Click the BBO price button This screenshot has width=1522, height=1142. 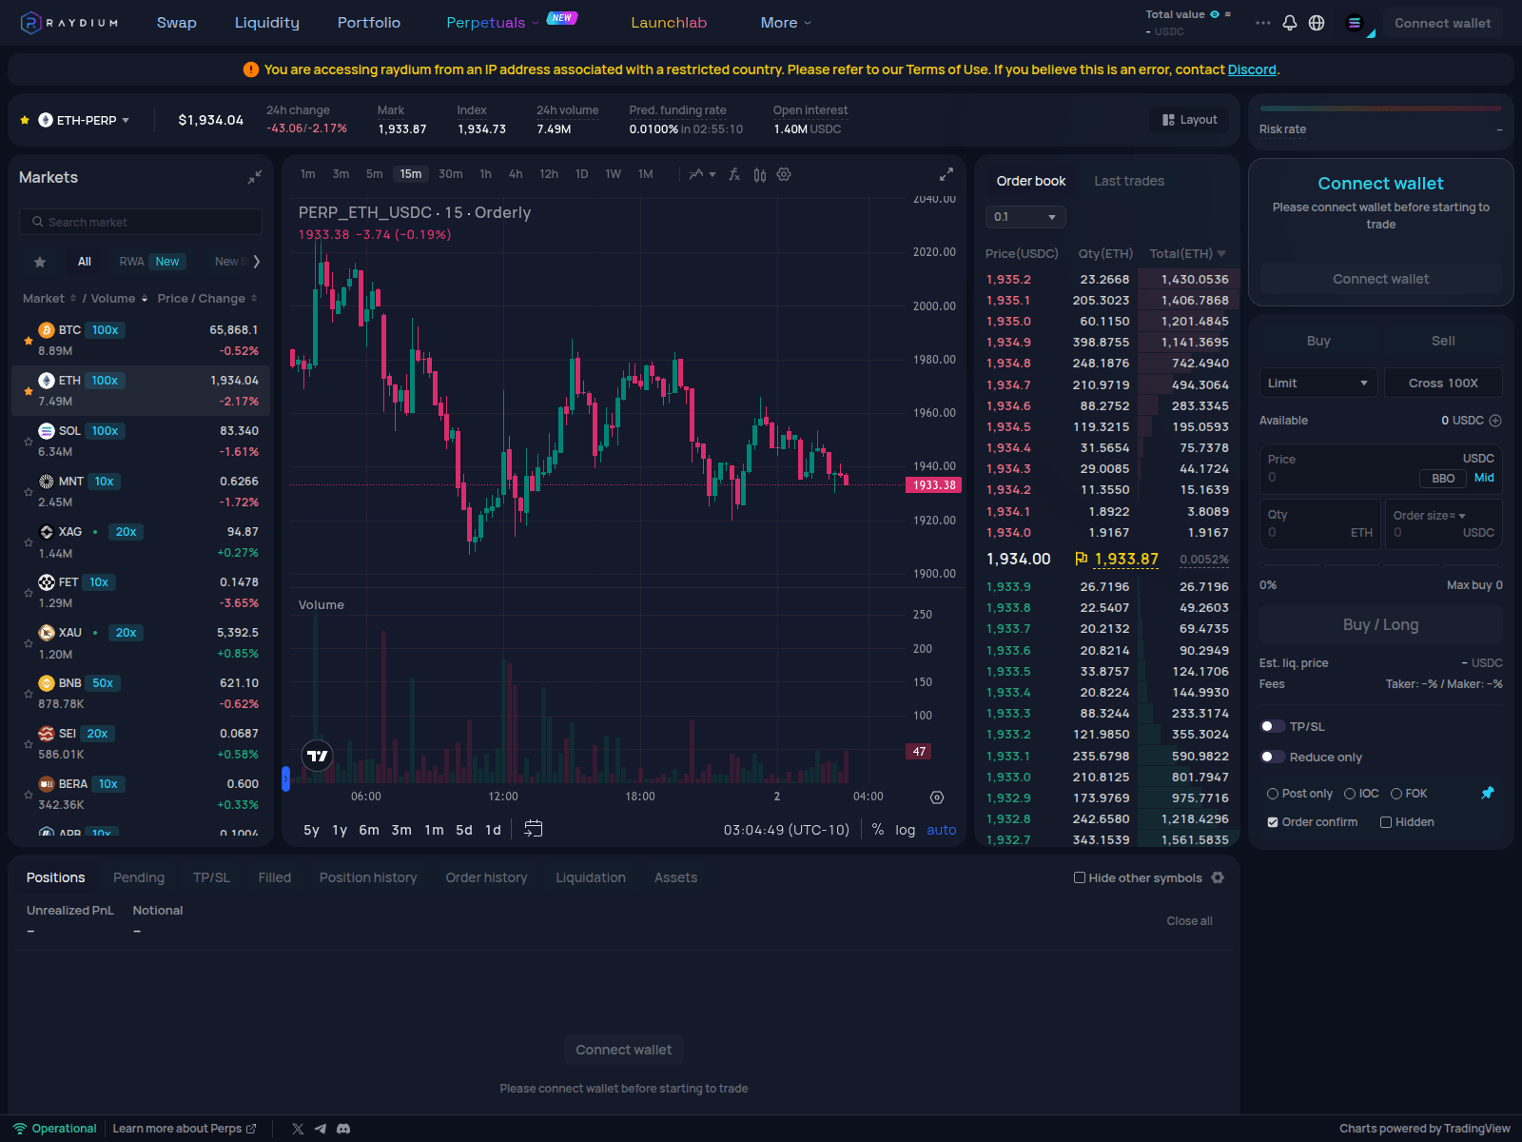coord(1443,478)
